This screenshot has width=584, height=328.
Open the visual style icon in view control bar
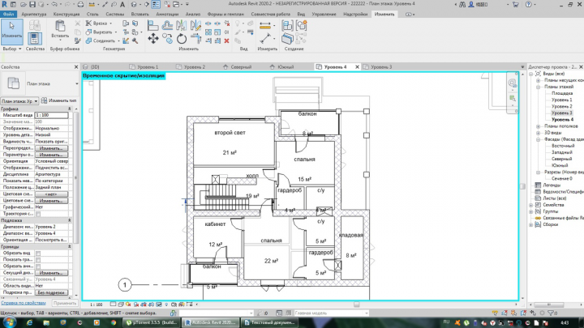[121, 305]
